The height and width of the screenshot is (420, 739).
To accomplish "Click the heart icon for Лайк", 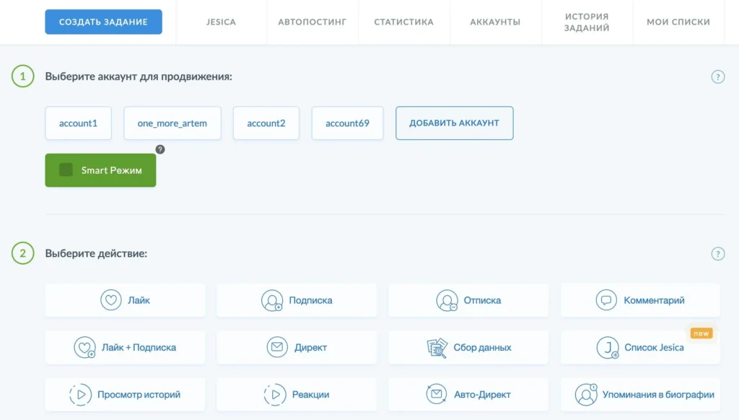I will point(110,299).
